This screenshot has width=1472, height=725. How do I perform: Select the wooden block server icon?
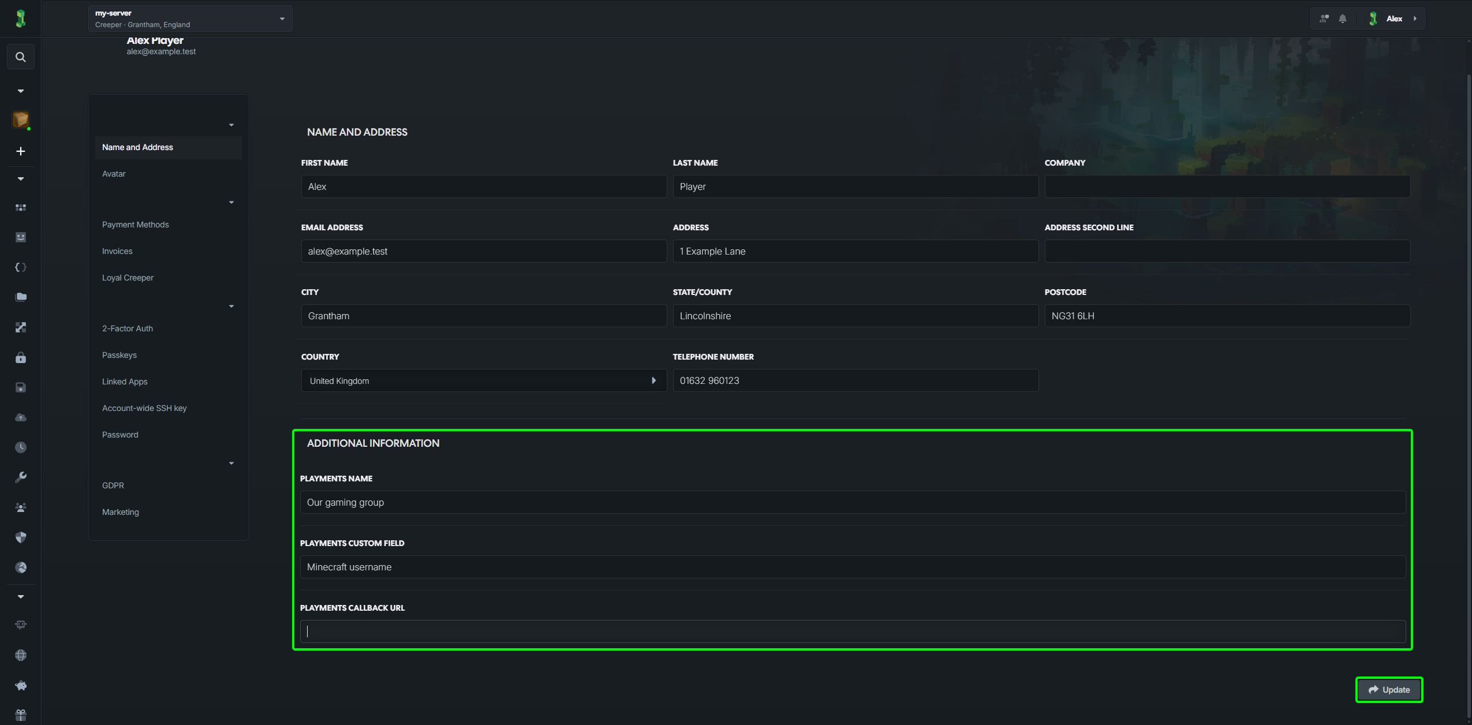[x=21, y=120]
